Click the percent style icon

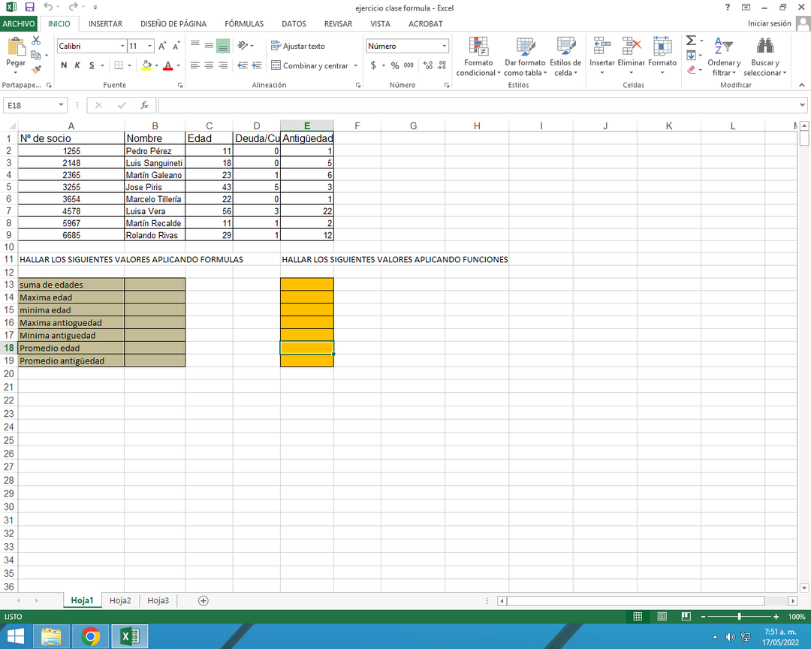click(x=395, y=65)
